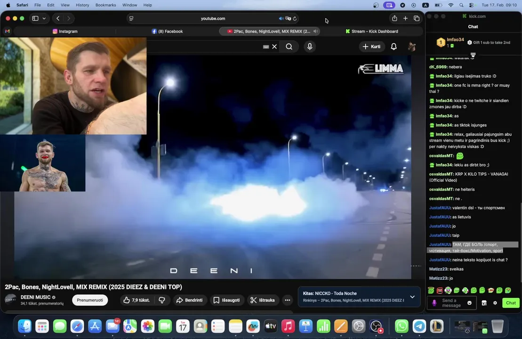Like the video showing 7,9 tūkst.

point(137,300)
